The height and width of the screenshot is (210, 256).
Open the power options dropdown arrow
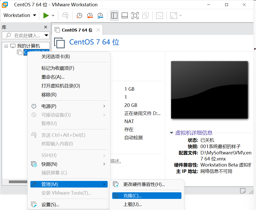click(x=53, y=16)
